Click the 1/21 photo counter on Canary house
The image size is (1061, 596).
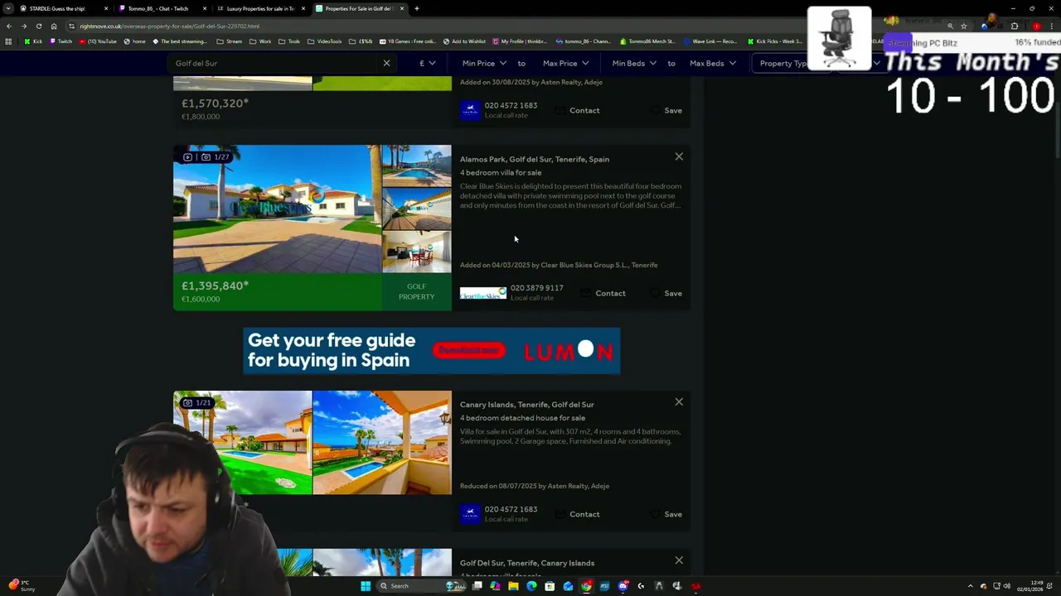[197, 403]
